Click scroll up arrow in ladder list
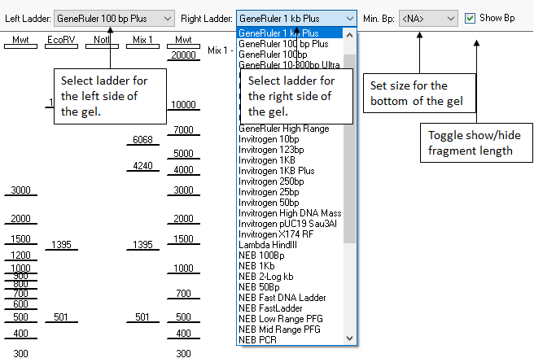 tap(350, 34)
